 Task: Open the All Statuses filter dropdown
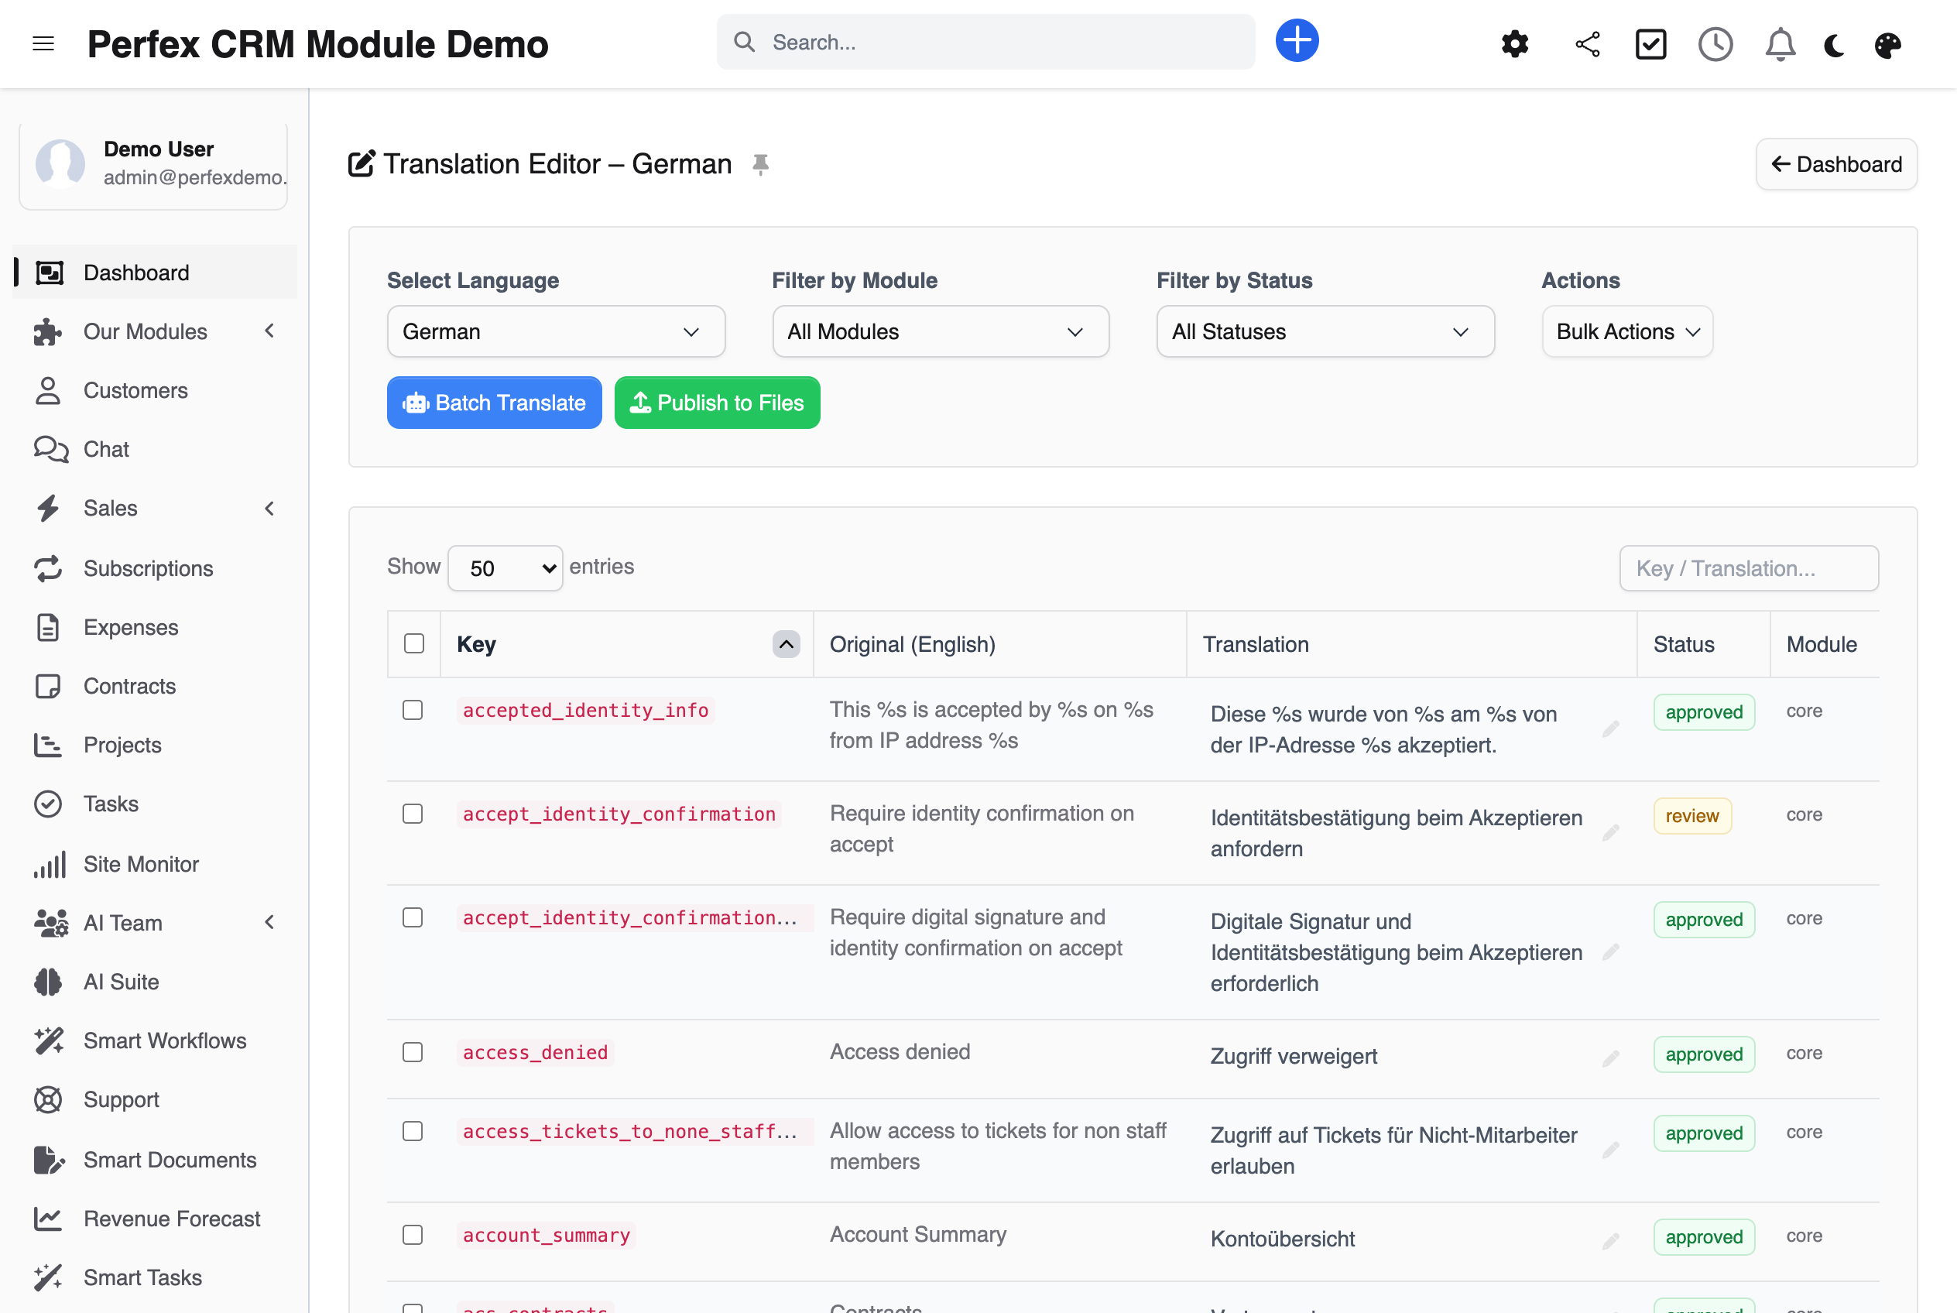pos(1325,331)
